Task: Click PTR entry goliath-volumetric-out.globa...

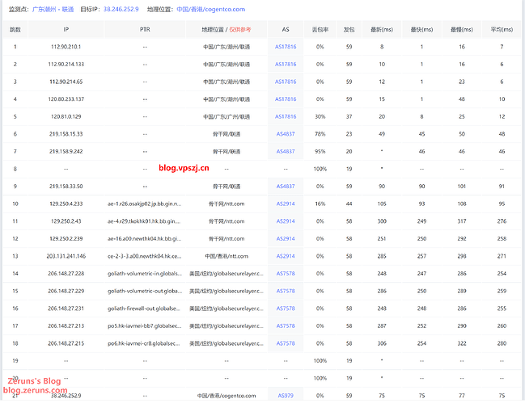Action: 145,291
